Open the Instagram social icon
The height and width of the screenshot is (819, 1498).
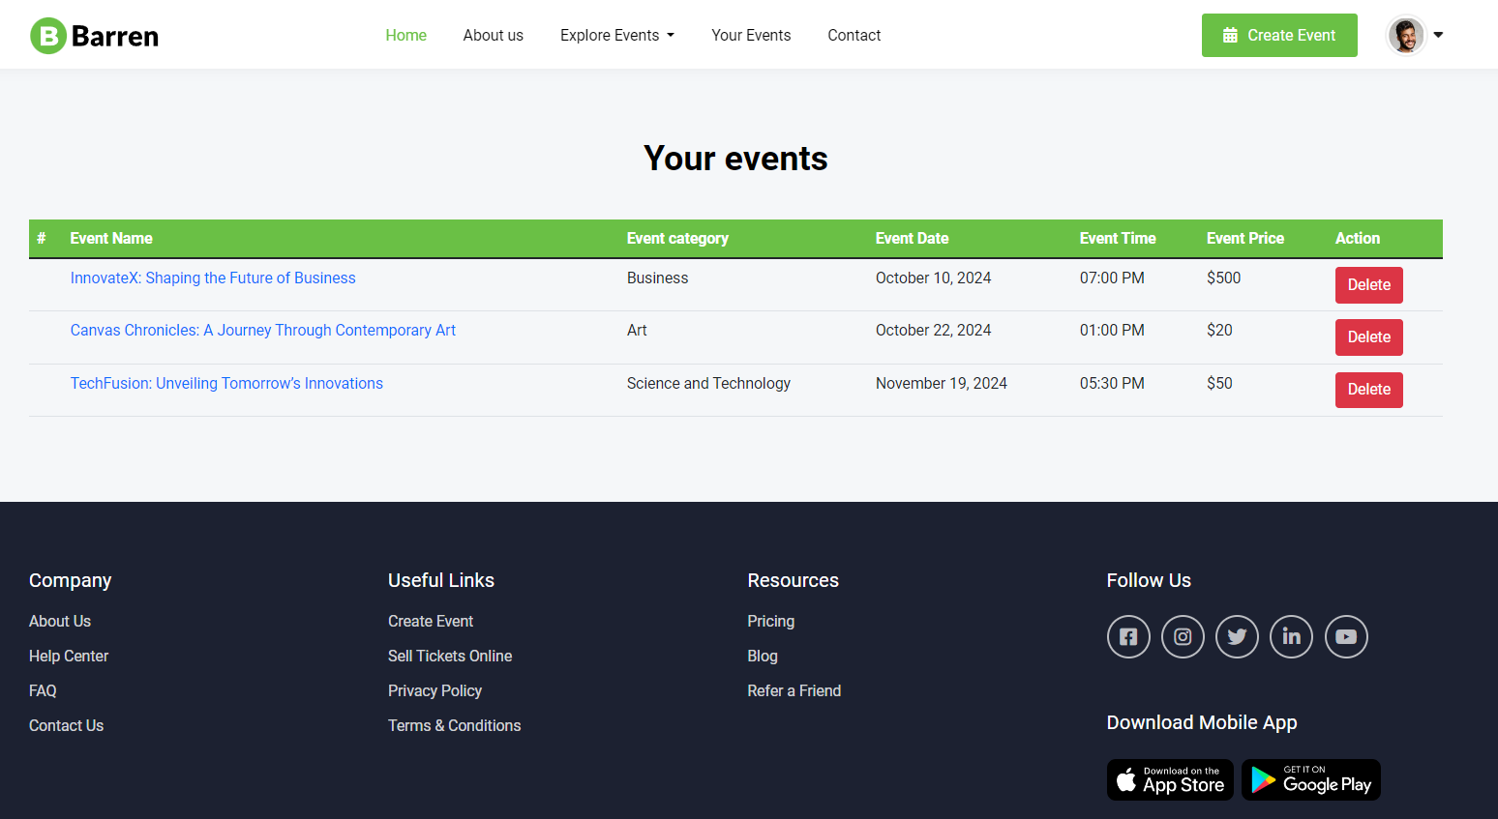click(1183, 636)
